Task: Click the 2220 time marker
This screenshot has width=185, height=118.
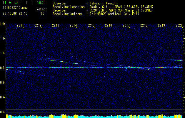Action: point(179,25)
